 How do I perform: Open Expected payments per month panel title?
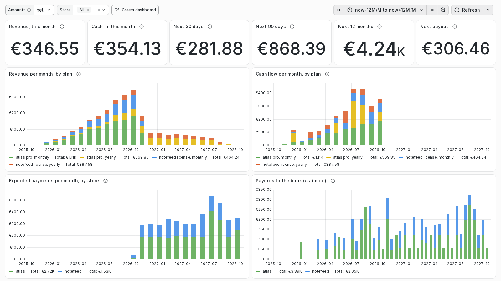(x=54, y=181)
